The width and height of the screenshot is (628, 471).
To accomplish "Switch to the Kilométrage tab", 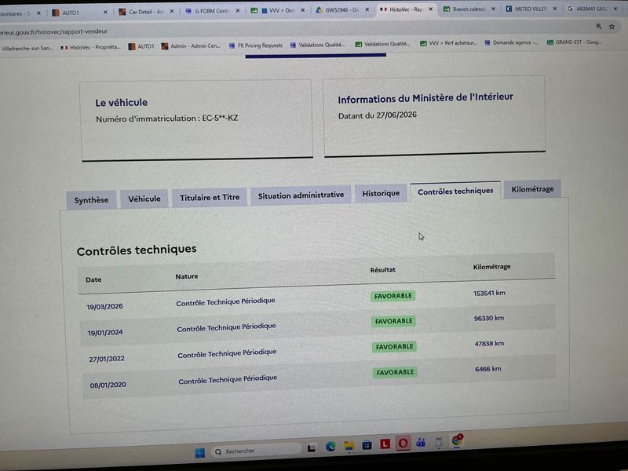I will (532, 189).
